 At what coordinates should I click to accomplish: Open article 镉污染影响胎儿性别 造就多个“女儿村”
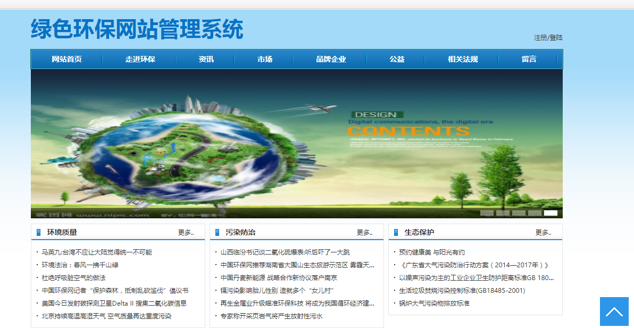pos(277,291)
